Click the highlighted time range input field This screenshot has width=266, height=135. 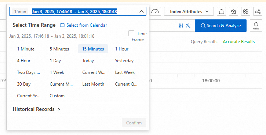(78, 11)
